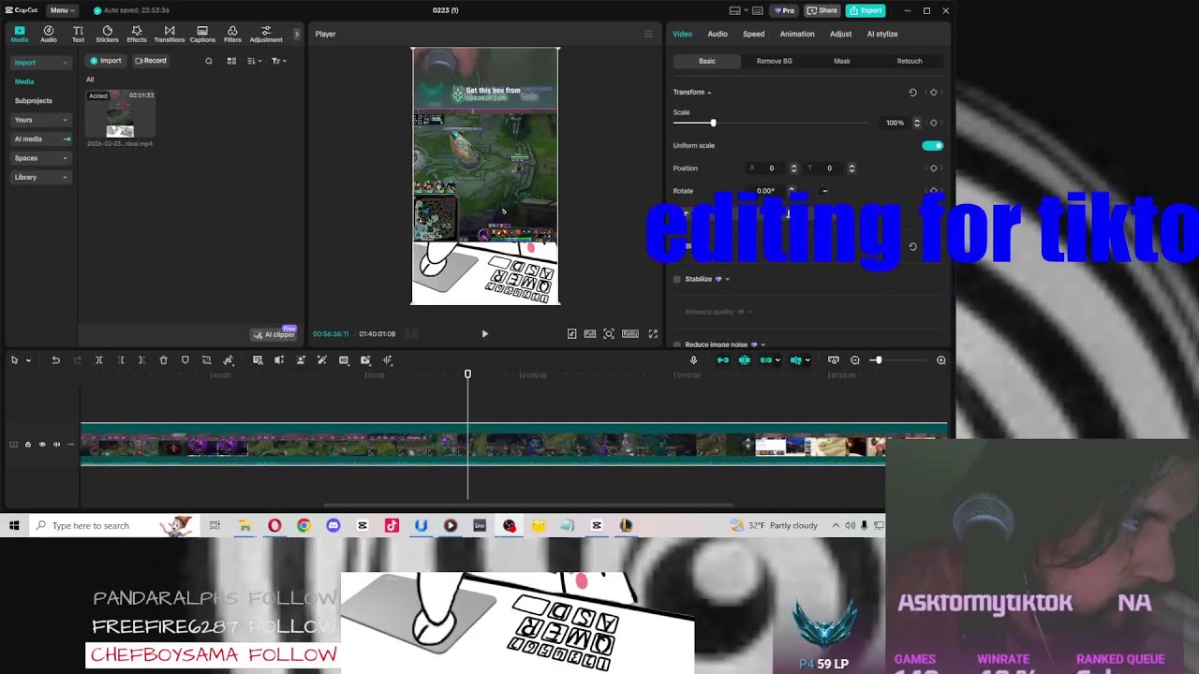
Task: Reset the Transform settings
Action: click(913, 93)
